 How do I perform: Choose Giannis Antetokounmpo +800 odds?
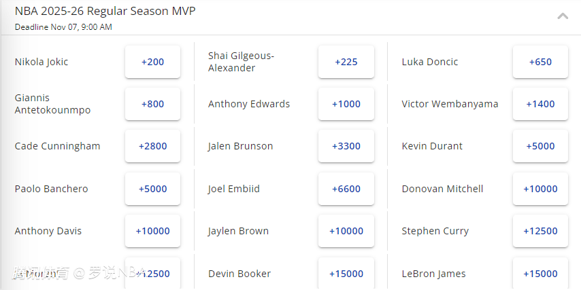click(x=152, y=104)
